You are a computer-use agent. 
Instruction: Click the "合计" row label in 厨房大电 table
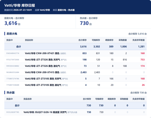click(19, 47)
